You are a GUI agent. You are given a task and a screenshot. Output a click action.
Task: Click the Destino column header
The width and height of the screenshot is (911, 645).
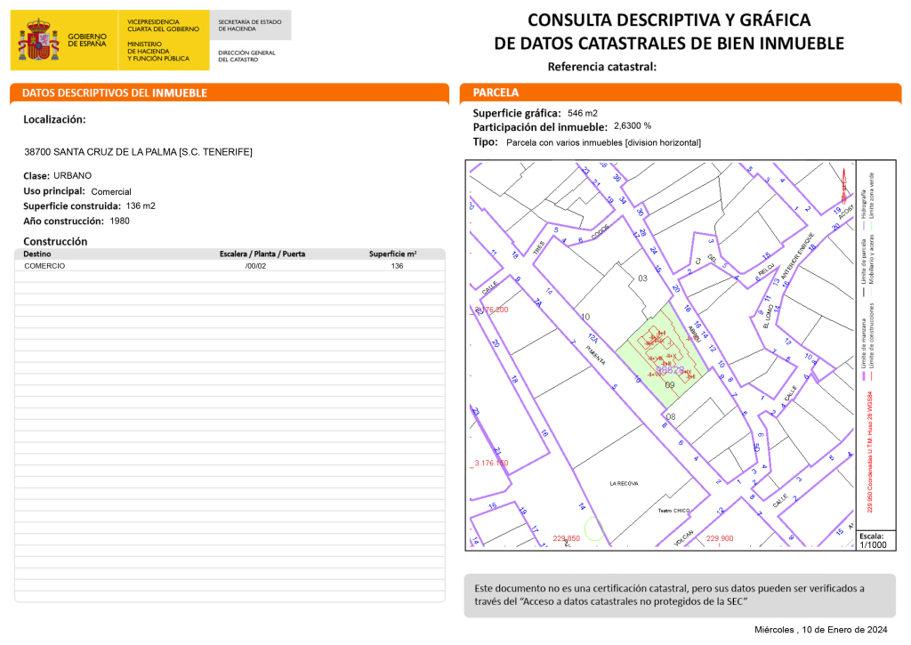pyautogui.click(x=37, y=254)
